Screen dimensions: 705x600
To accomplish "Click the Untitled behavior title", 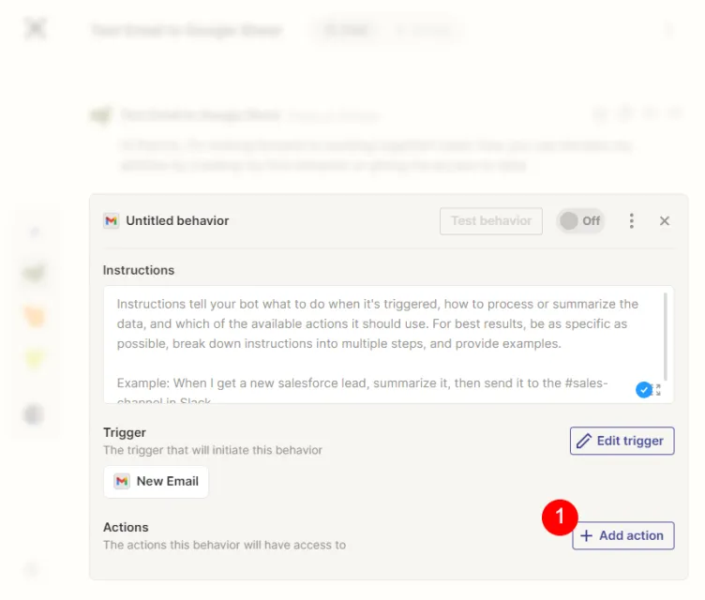I will [178, 221].
